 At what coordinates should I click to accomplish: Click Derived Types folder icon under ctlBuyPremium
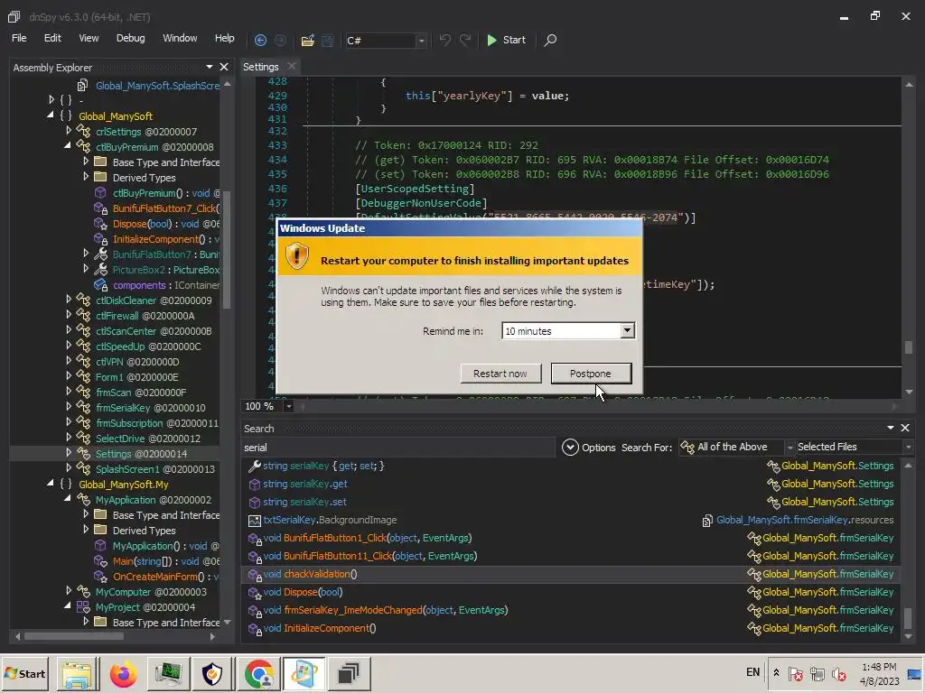coord(100,178)
